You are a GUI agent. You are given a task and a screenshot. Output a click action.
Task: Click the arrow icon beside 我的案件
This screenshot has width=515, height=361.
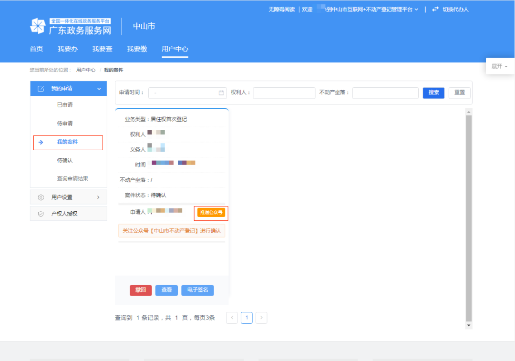[40, 142]
